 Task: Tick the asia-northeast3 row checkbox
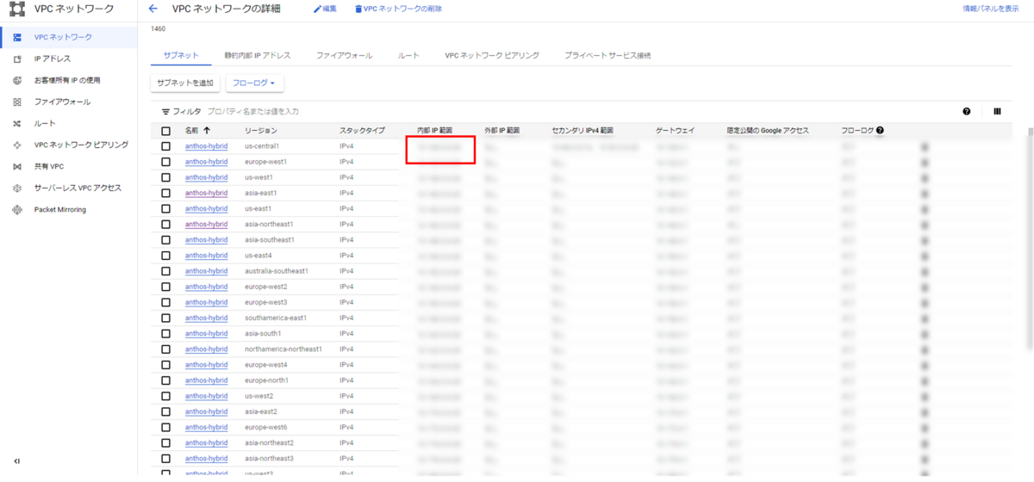click(x=165, y=458)
